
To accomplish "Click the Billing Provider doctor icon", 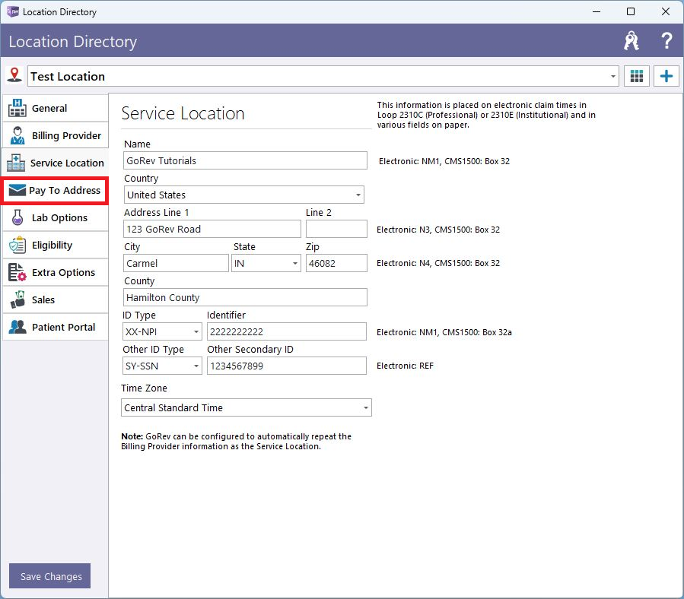I will pos(17,135).
